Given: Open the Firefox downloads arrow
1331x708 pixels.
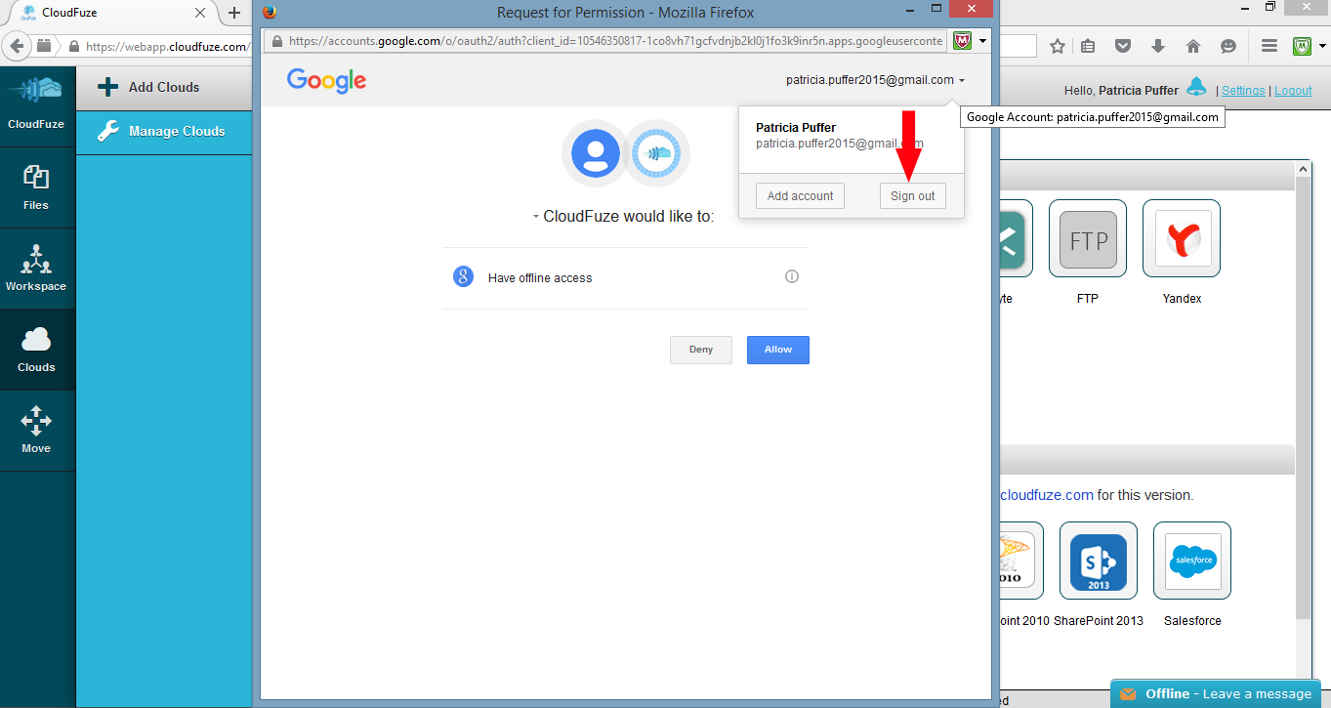Looking at the screenshot, I should coord(1158,46).
